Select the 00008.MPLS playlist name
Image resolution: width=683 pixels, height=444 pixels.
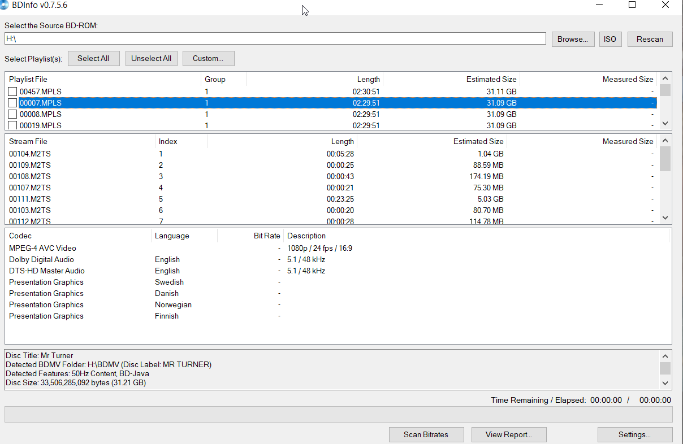click(41, 114)
